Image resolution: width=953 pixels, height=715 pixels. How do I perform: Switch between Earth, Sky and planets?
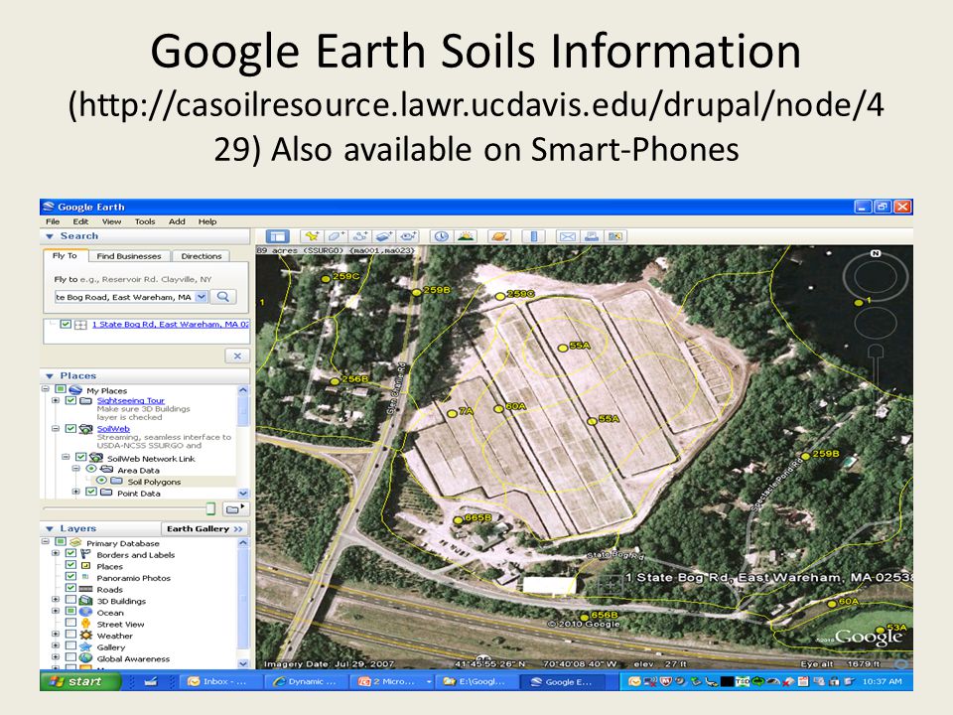click(499, 236)
